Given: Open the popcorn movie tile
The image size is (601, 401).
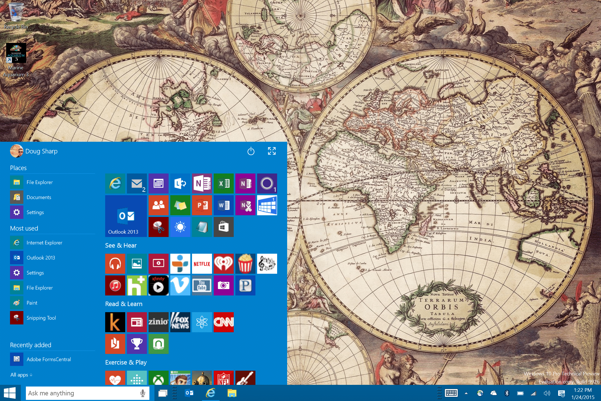Looking at the screenshot, I should point(245,264).
